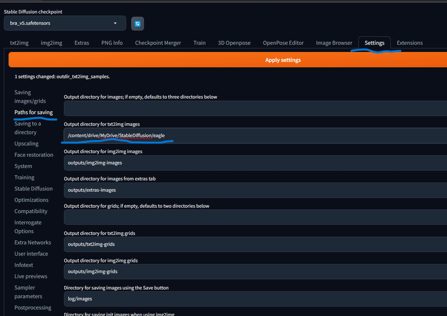Open the Upscaling settings section
The height and width of the screenshot is (316, 447).
(26, 143)
